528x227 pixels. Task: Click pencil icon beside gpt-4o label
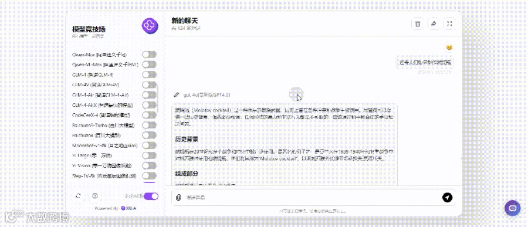(176, 95)
